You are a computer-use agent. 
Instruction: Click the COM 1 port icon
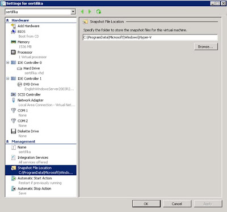(x=14, y=110)
